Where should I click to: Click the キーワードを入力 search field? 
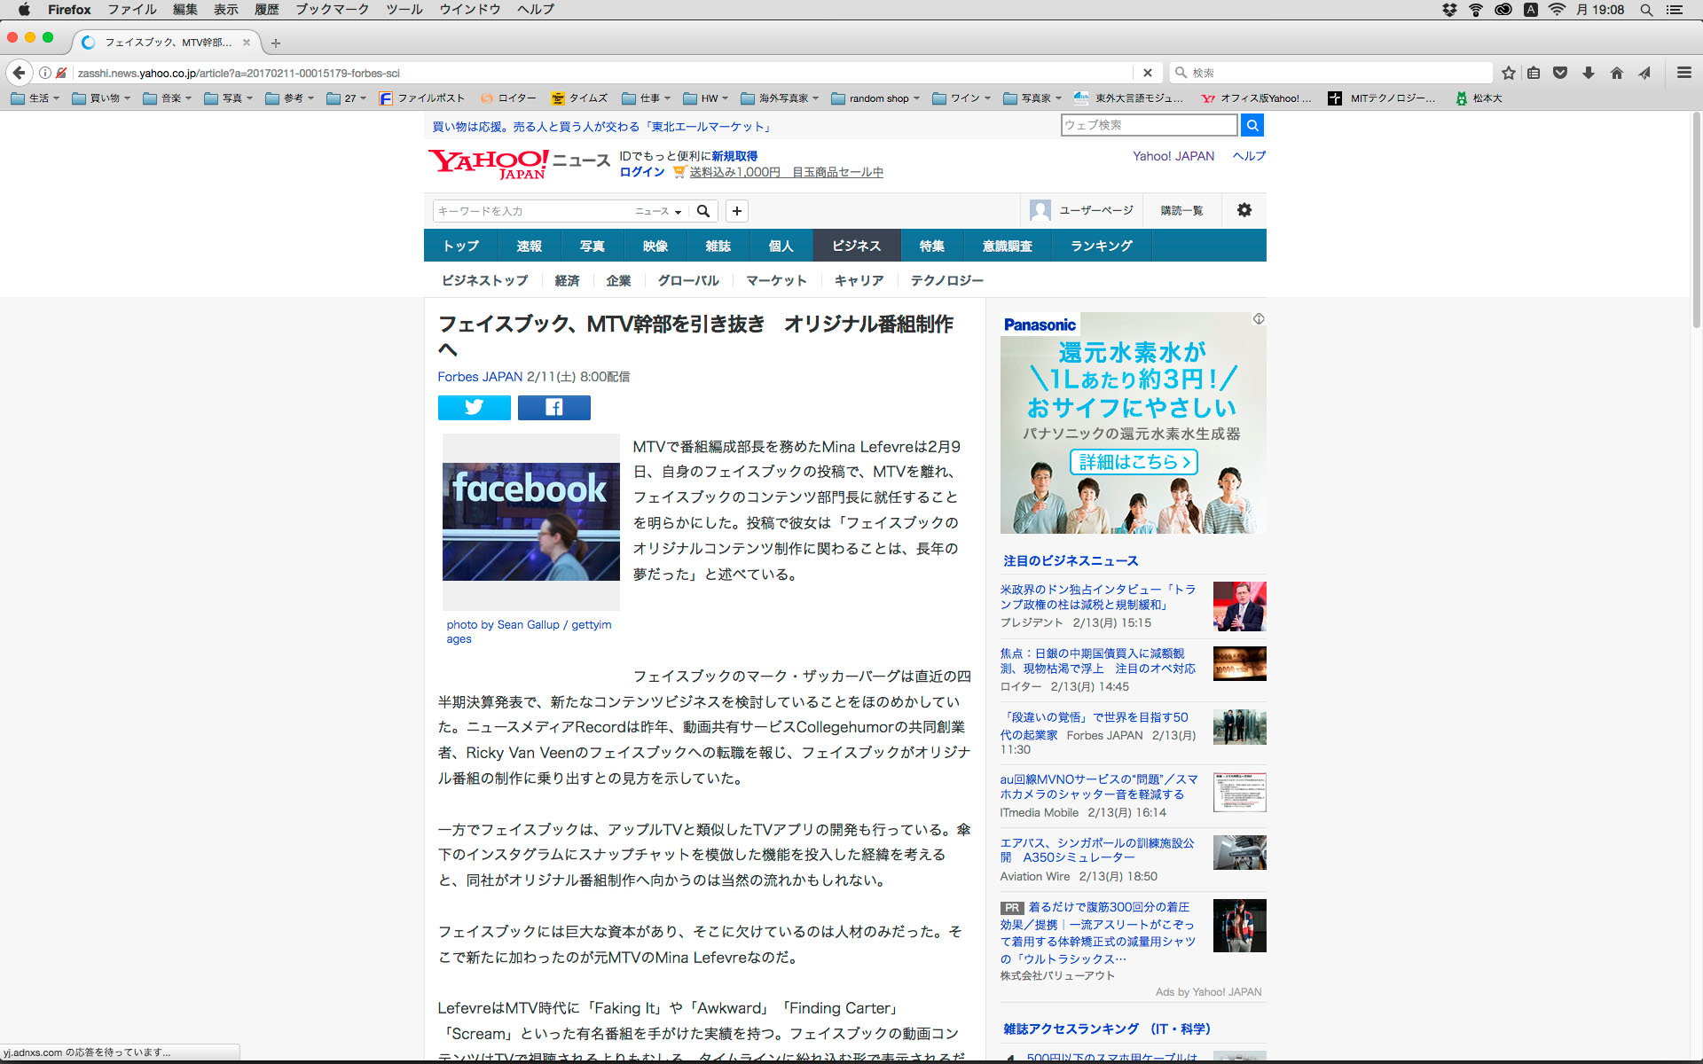click(529, 211)
